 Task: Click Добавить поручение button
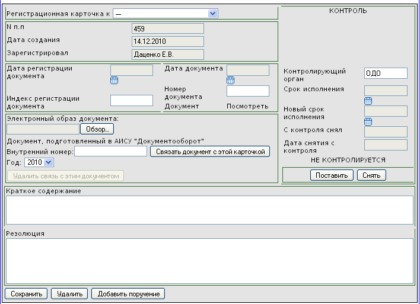point(128,294)
